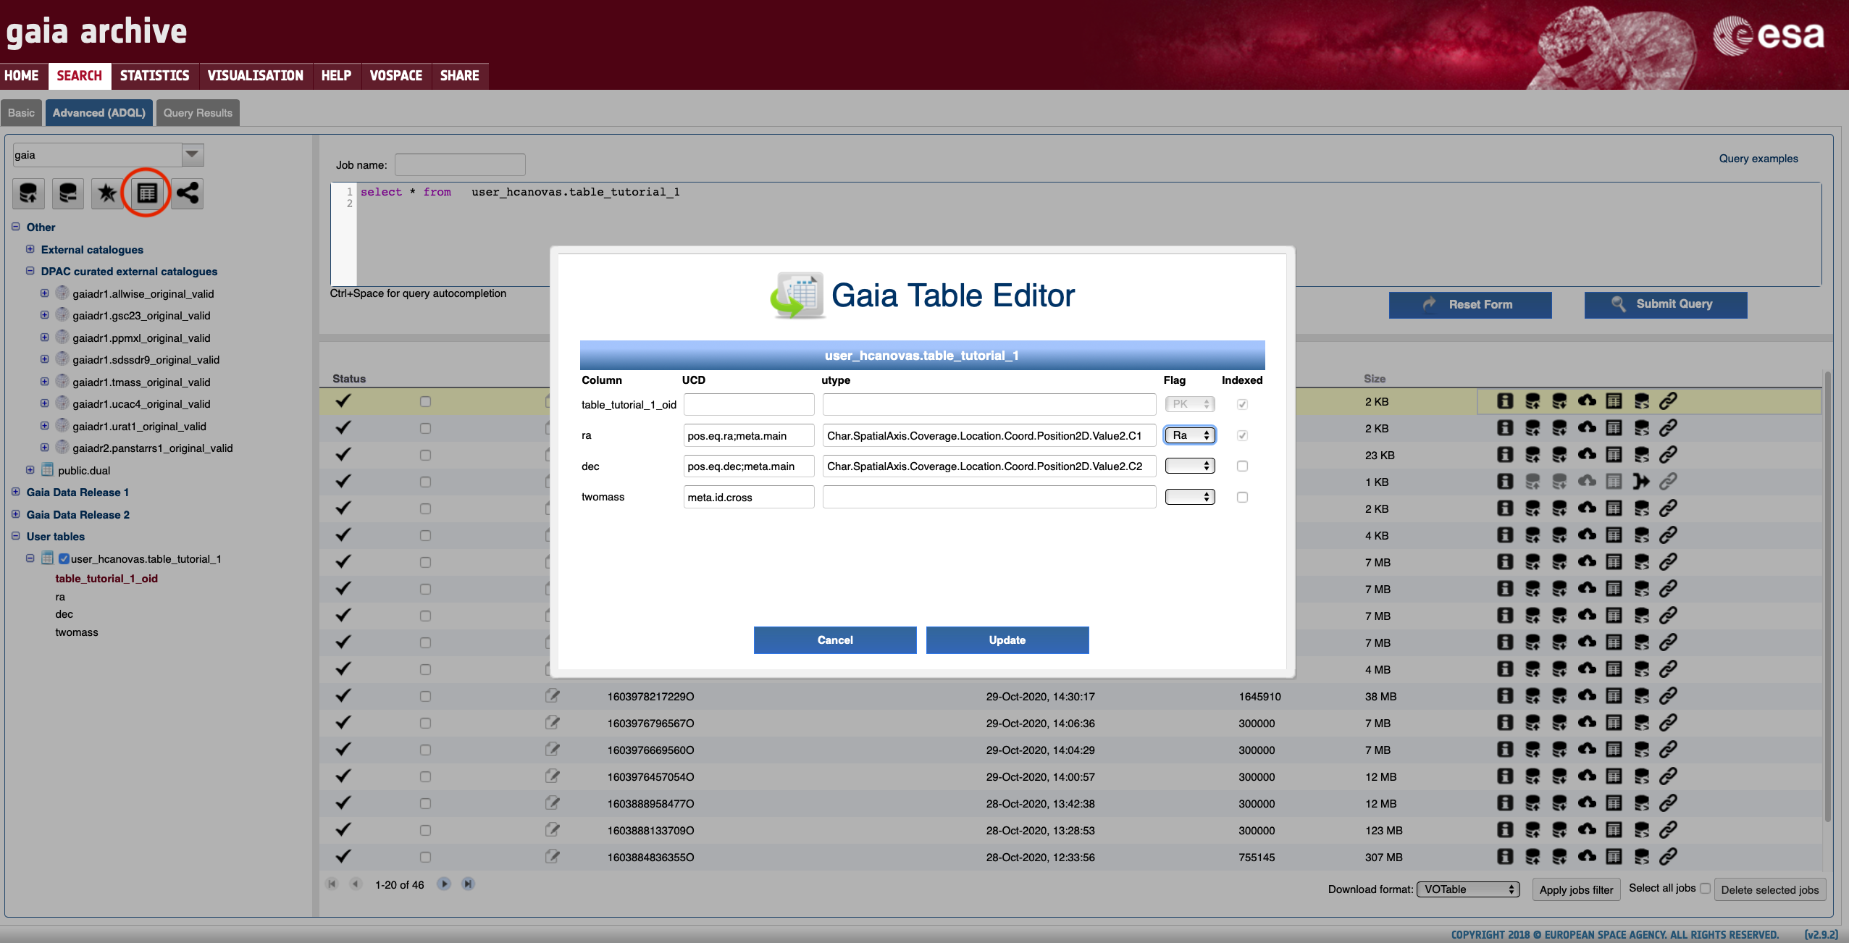
Task: Click database upload icon in 38 MB row
Action: click(x=1533, y=696)
